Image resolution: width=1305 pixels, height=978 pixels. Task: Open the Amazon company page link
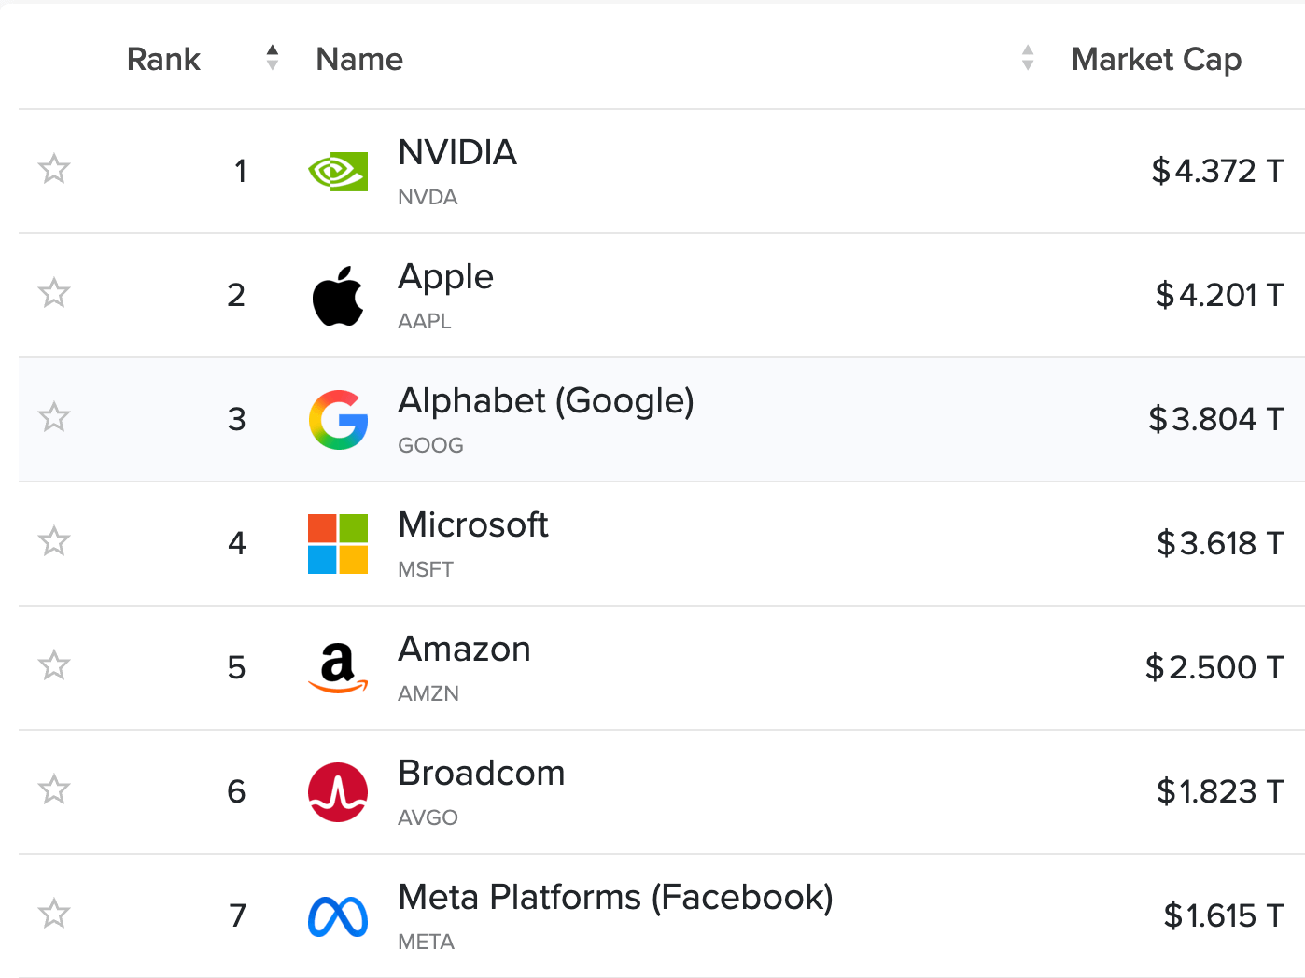pos(464,650)
